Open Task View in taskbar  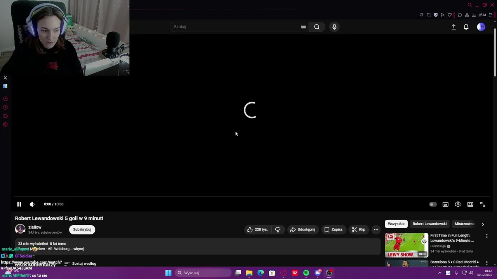tap(238, 273)
